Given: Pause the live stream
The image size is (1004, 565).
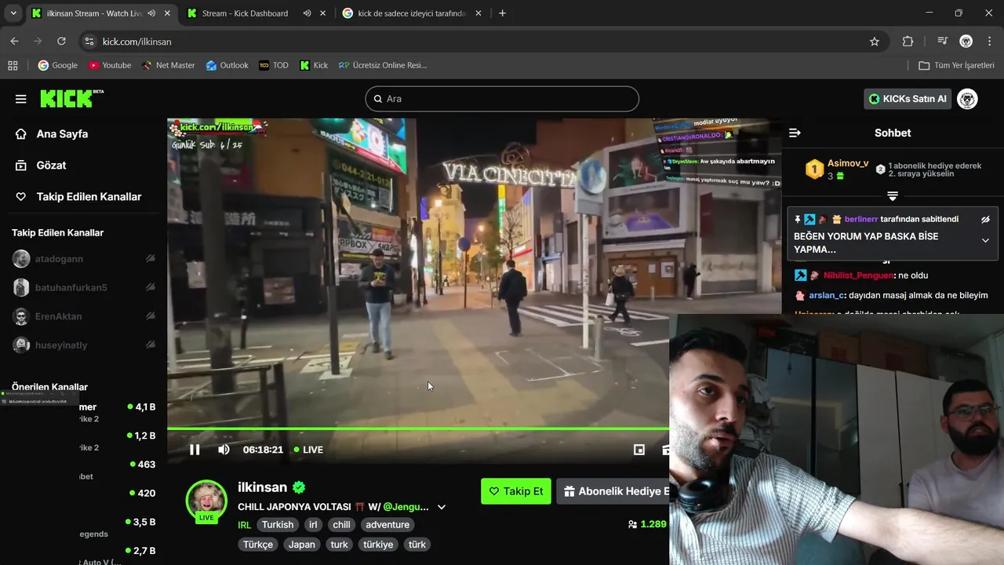Looking at the screenshot, I should click(x=195, y=450).
